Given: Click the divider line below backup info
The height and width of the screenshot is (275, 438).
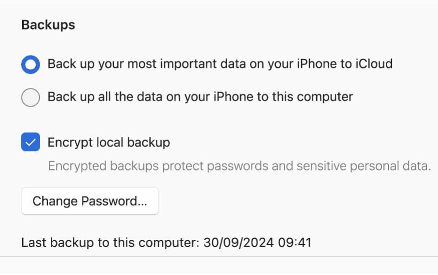Looking at the screenshot, I should click(219, 257).
